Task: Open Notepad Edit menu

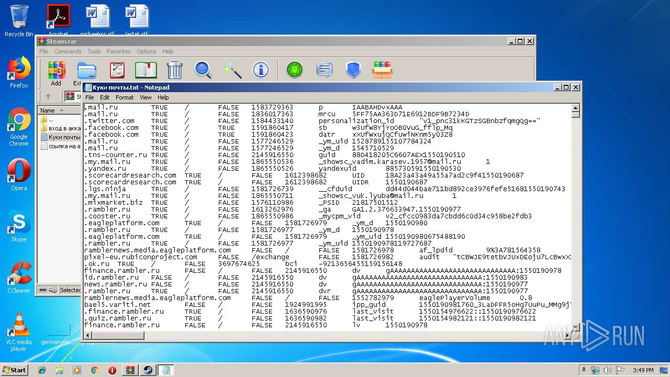Action: click(x=105, y=97)
